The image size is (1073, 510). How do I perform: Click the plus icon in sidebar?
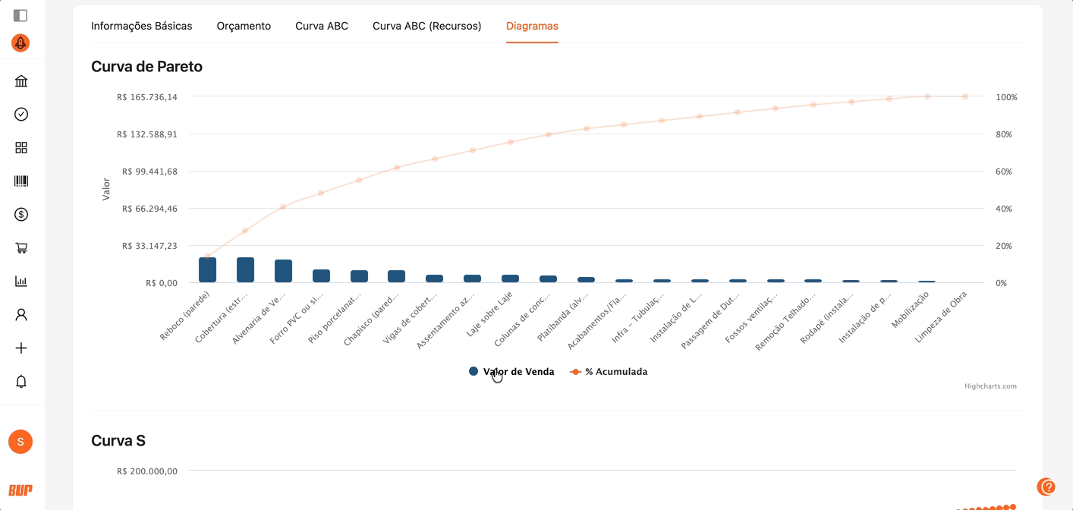pyautogui.click(x=21, y=348)
